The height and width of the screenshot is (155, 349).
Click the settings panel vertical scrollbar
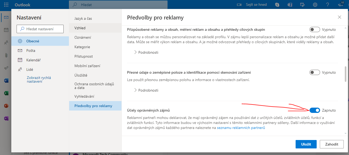coord(345,74)
